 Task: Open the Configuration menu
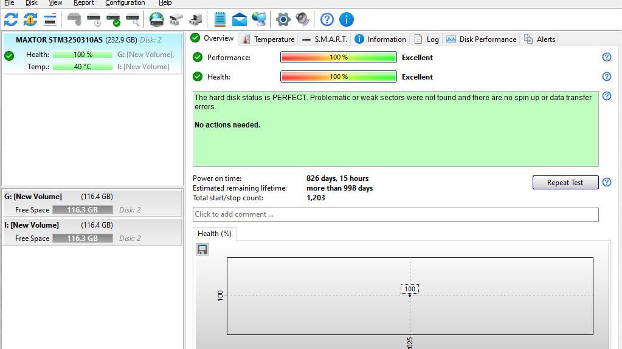(125, 3)
